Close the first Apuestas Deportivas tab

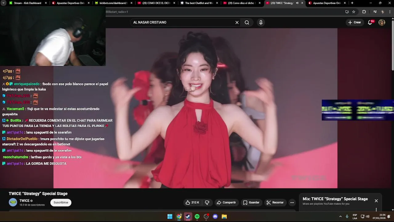(89, 3)
